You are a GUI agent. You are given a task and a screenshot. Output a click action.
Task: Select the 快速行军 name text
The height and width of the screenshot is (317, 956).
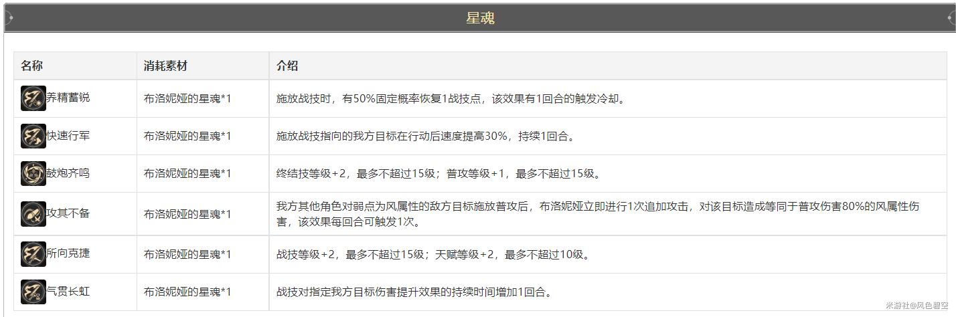click(x=68, y=136)
